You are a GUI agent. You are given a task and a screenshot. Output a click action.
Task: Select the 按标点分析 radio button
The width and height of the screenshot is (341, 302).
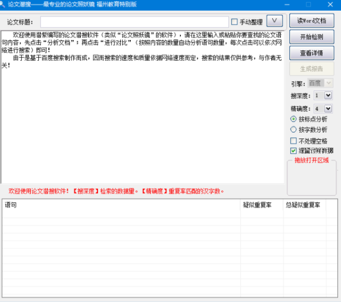(293, 119)
